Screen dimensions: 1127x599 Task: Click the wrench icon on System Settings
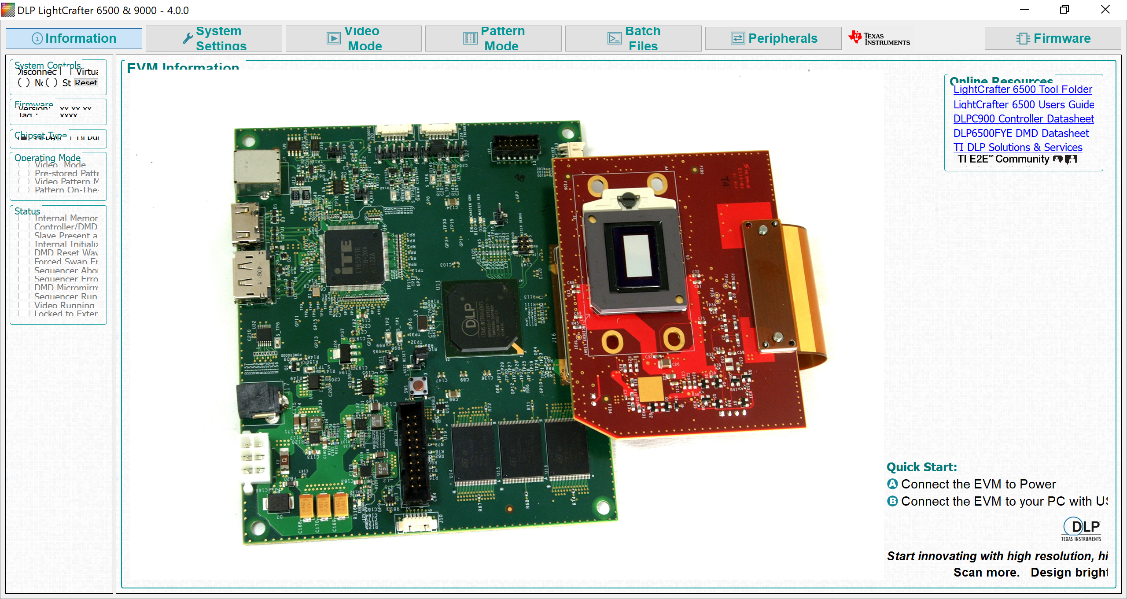pos(188,38)
